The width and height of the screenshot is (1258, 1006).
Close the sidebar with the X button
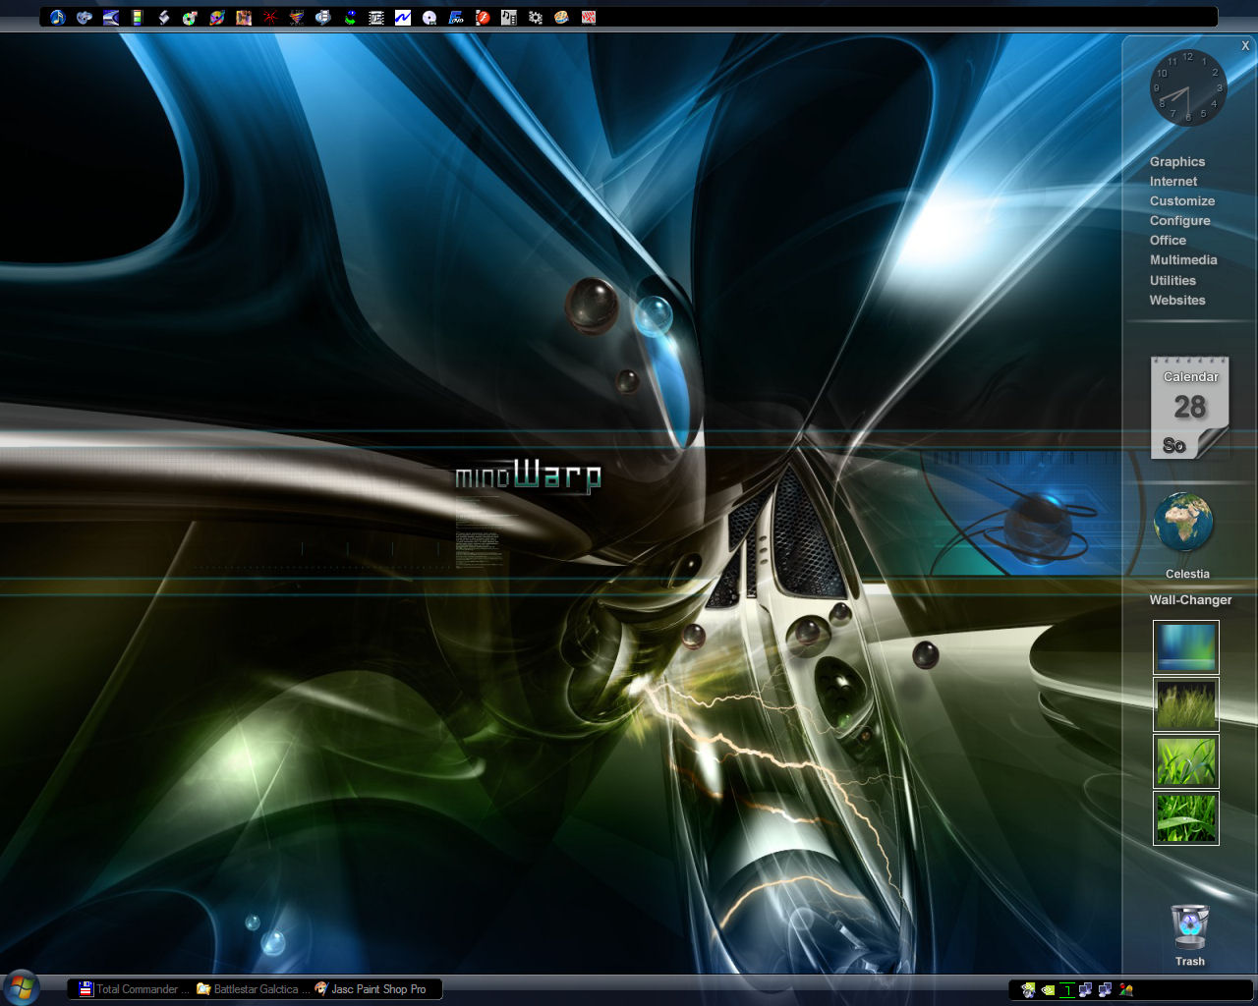coord(1245,46)
